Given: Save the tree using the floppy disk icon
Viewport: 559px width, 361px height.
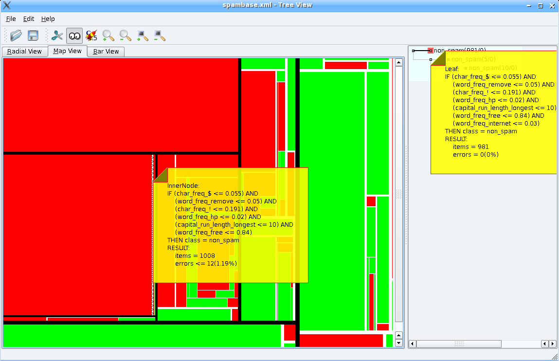Looking at the screenshot, I should point(33,36).
